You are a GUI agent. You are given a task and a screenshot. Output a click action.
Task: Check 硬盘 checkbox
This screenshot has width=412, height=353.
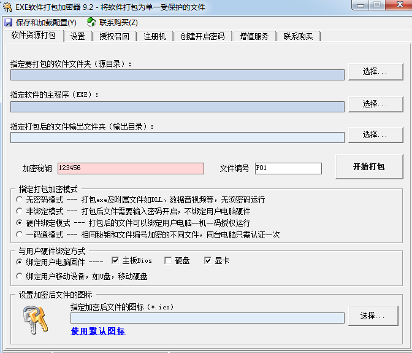pos(168,260)
